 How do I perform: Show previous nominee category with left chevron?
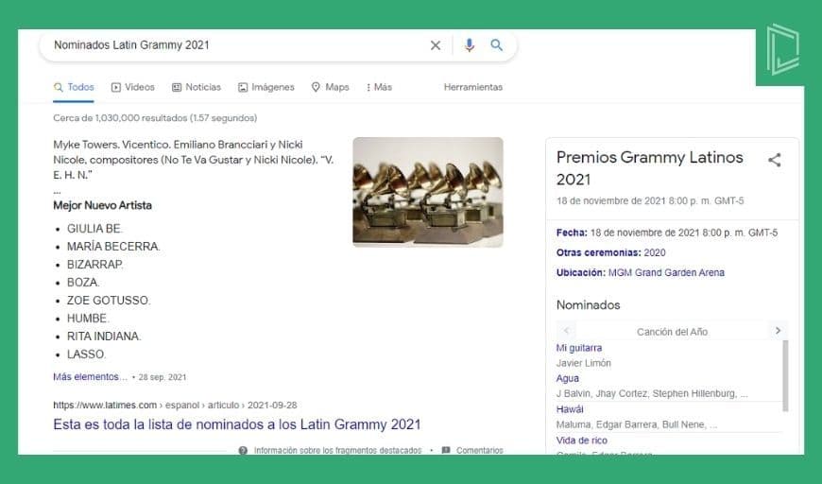click(567, 330)
